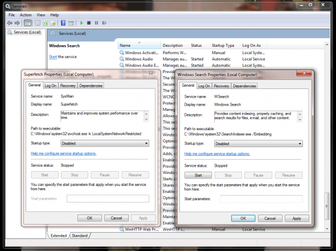Open Dependencies tab in Superfetch Properties
Screen dimensions: 336x251
point(91,86)
